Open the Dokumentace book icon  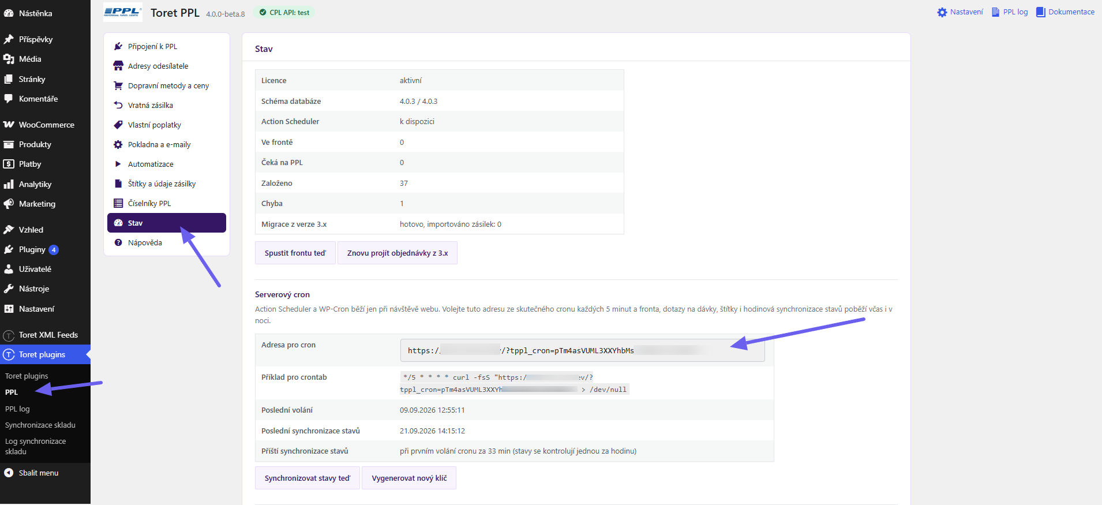pyautogui.click(x=1041, y=12)
